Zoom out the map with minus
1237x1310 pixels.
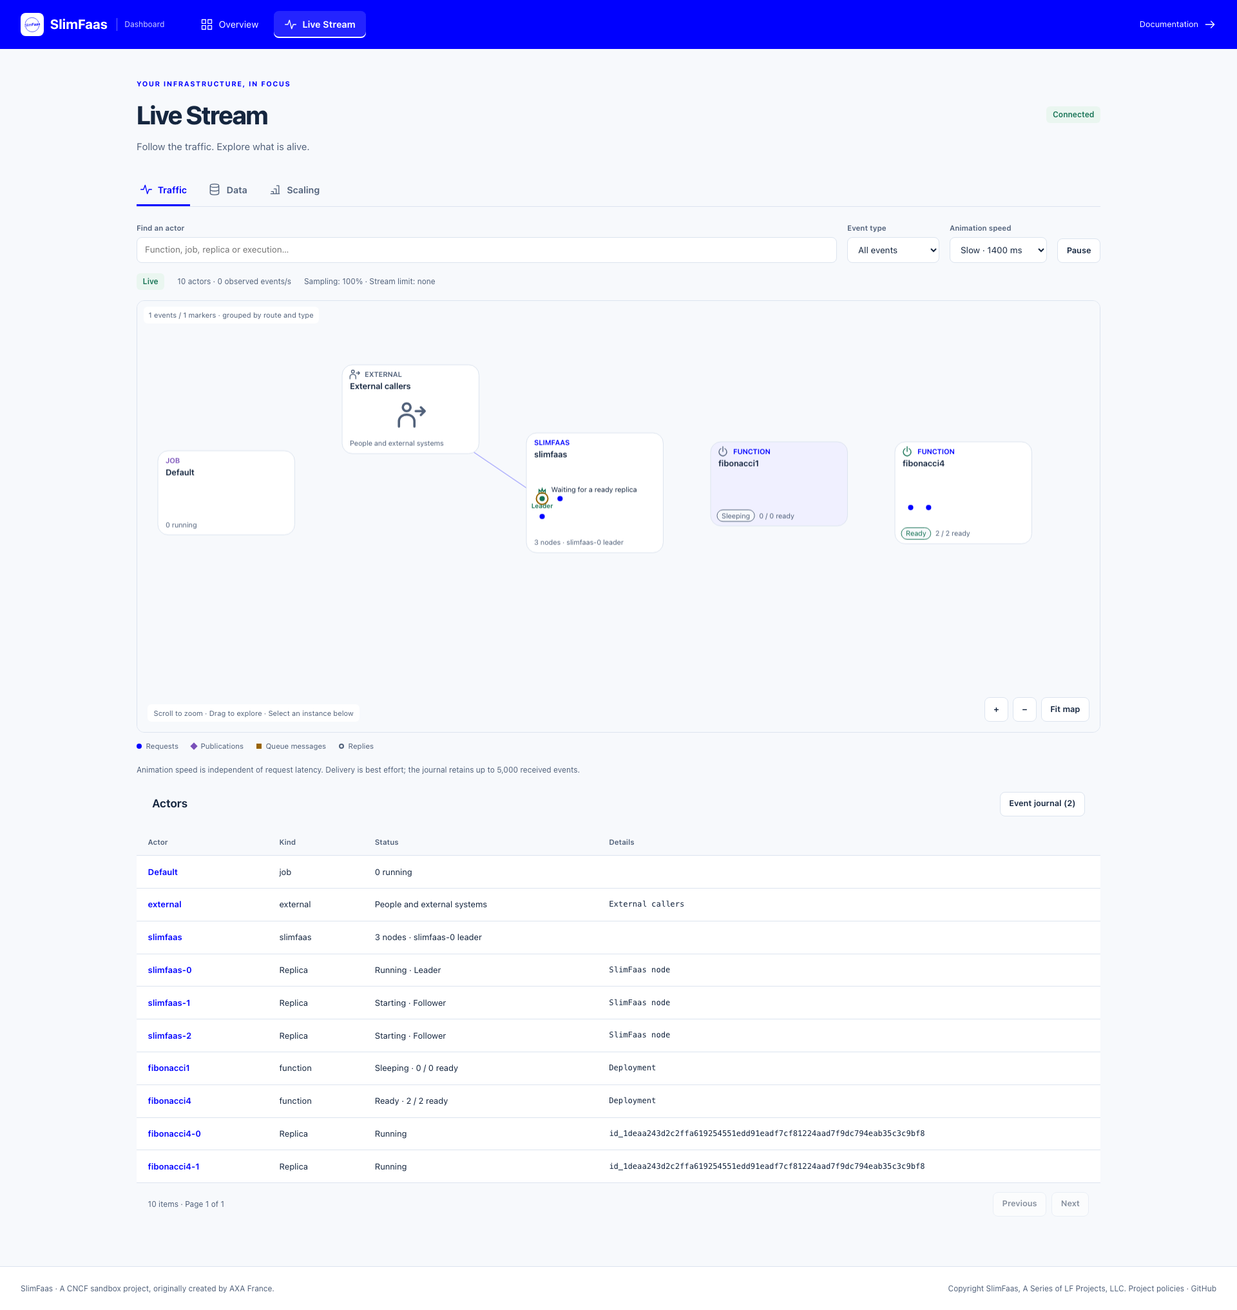point(1024,709)
